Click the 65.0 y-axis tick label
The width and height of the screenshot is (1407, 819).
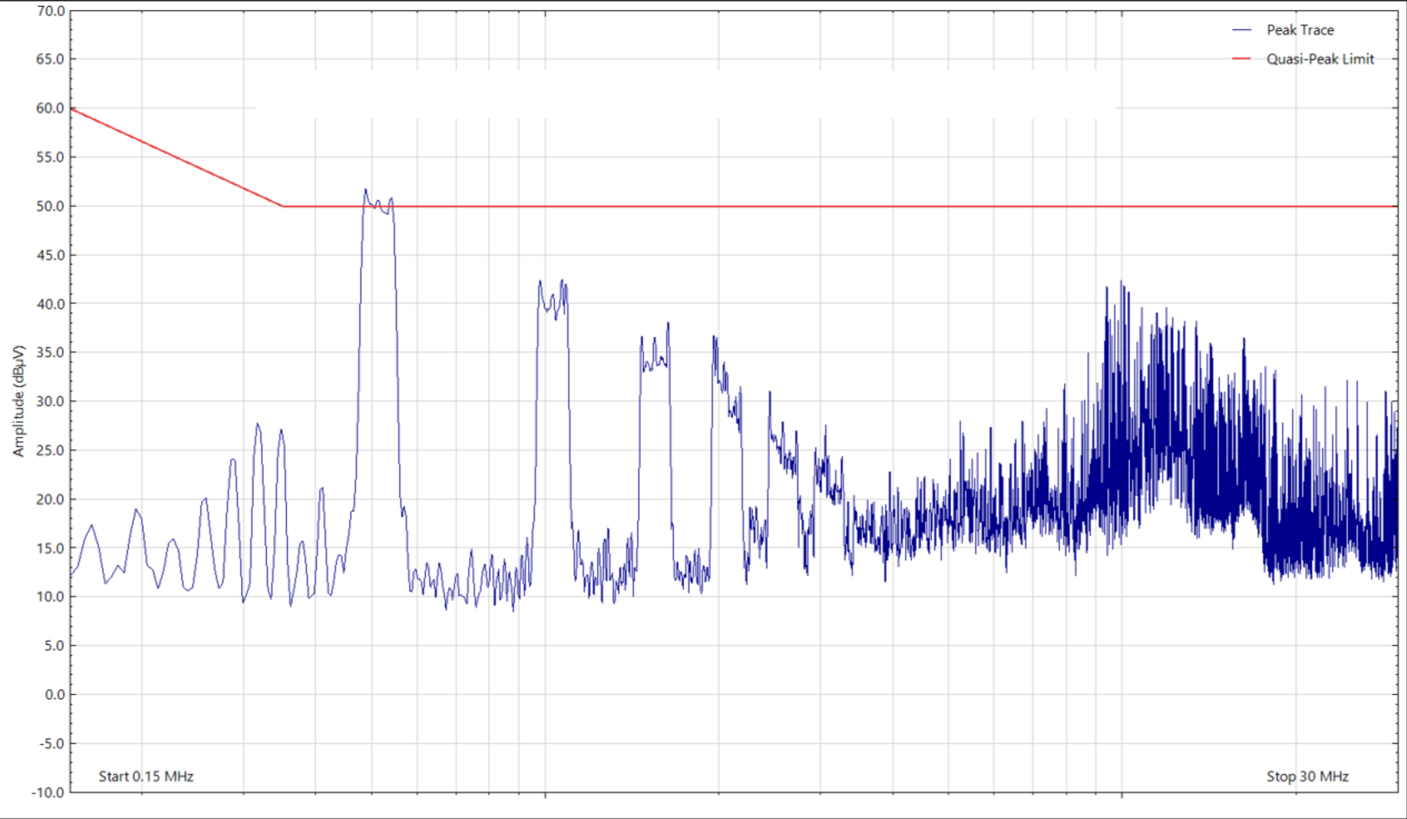click(x=51, y=59)
